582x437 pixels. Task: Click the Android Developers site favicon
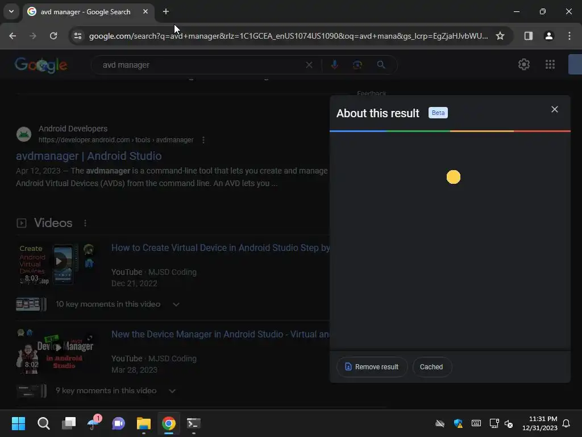pyautogui.click(x=24, y=134)
